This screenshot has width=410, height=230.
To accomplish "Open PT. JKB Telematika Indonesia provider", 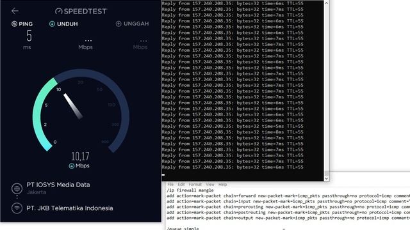I will [x=70, y=208].
